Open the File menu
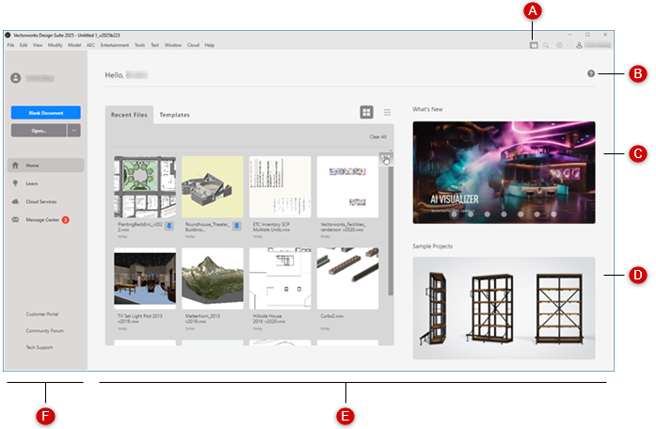This screenshot has height=429, width=656. pyautogui.click(x=10, y=45)
